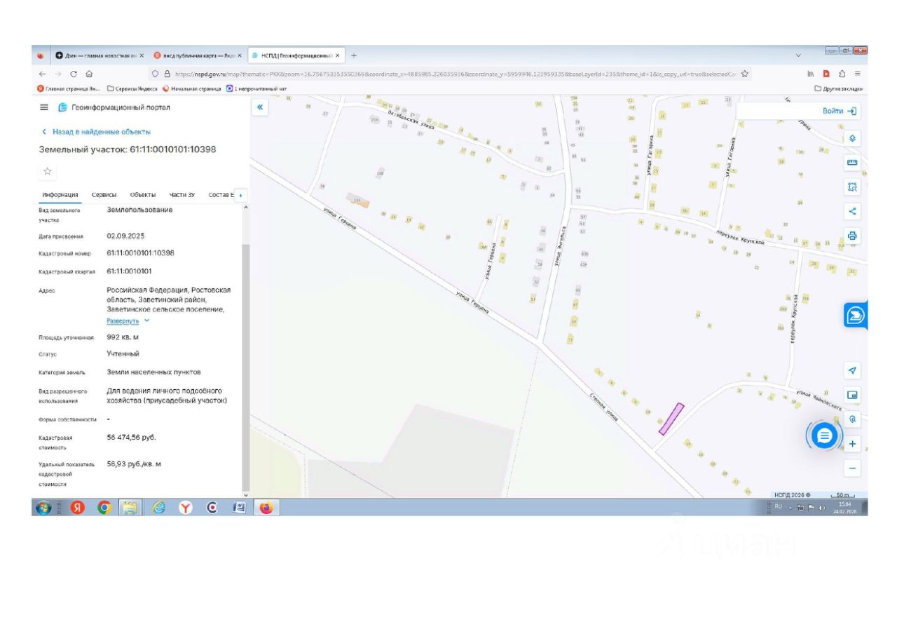Center map on my location
The width and height of the screenshot is (897, 634).
tap(852, 370)
